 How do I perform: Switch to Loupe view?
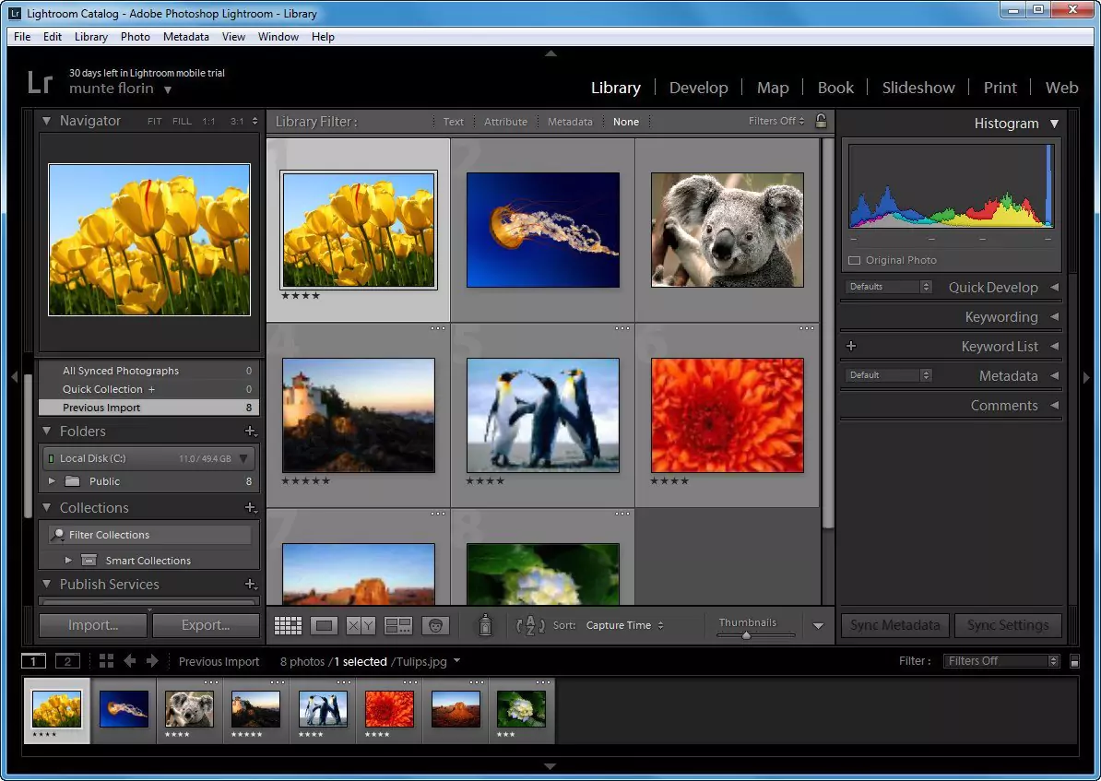pyautogui.click(x=325, y=625)
